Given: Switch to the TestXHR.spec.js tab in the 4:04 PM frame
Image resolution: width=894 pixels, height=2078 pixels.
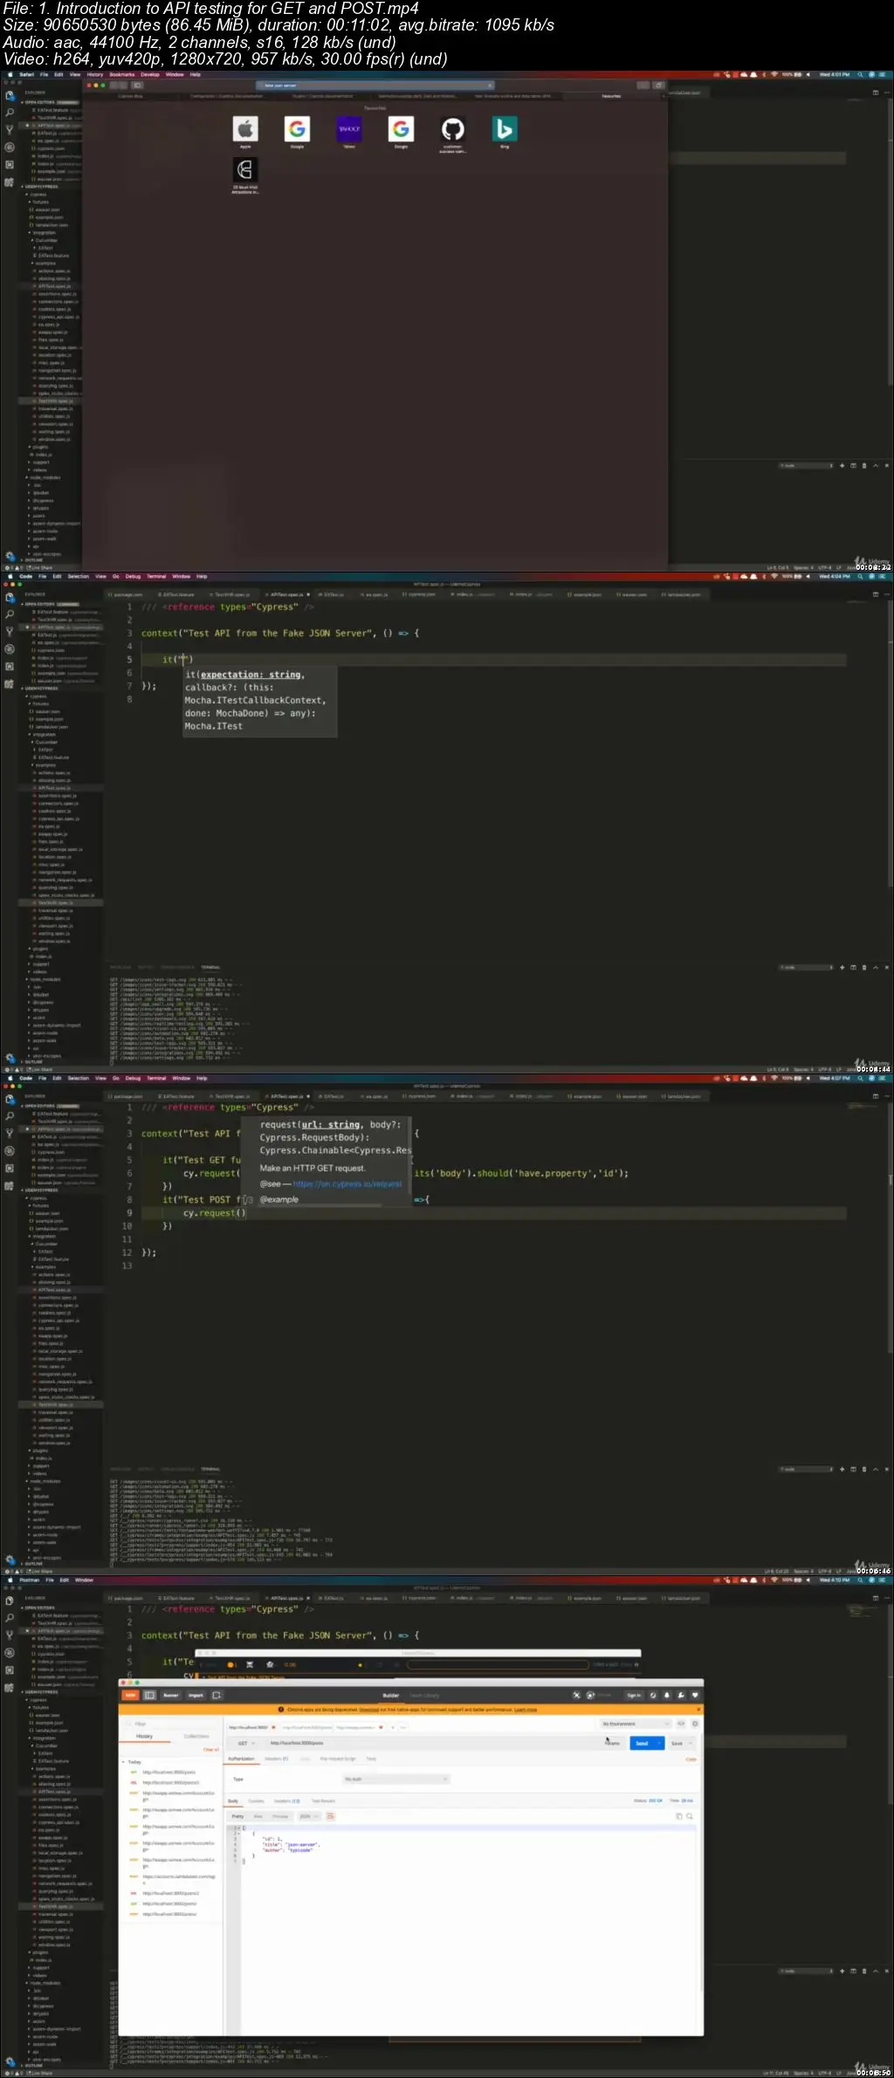Looking at the screenshot, I should [232, 594].
